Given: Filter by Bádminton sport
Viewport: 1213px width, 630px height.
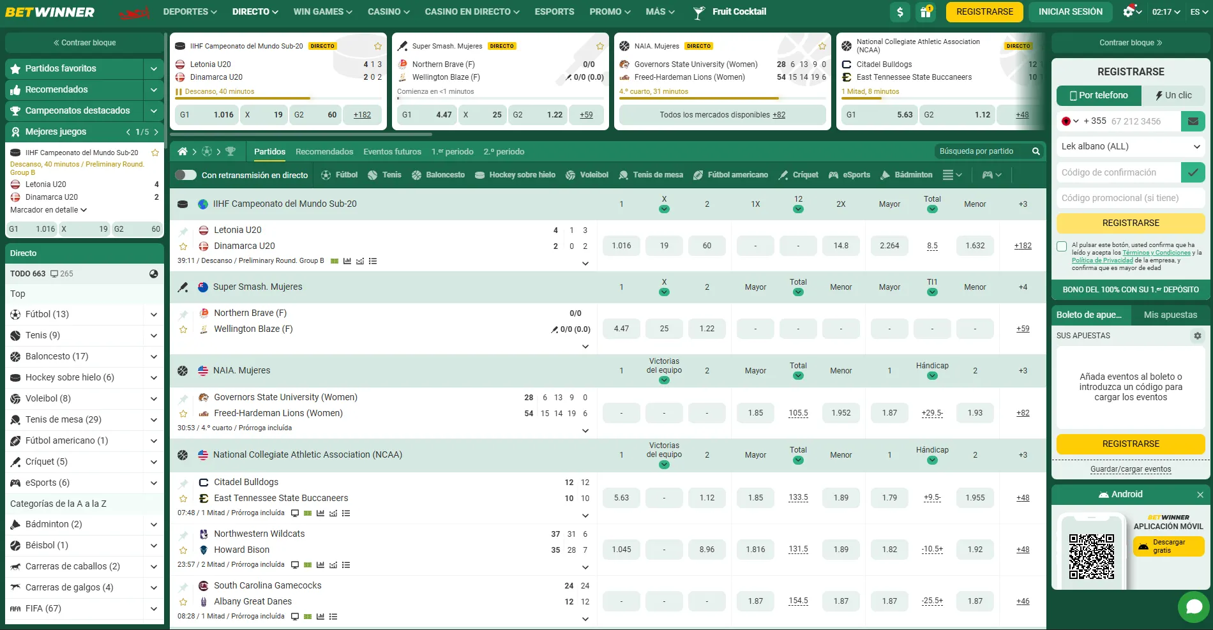Looking at the screenshot, I should (x=906, y=175).
